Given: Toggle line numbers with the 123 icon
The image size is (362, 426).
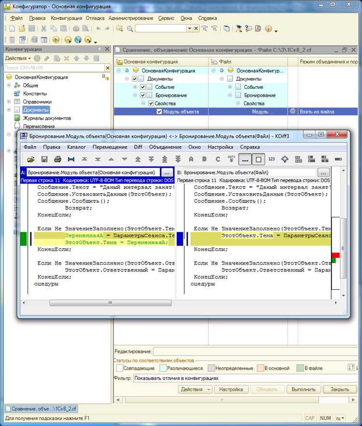Looking at the screenshot, I should click(x=271, y=159).
